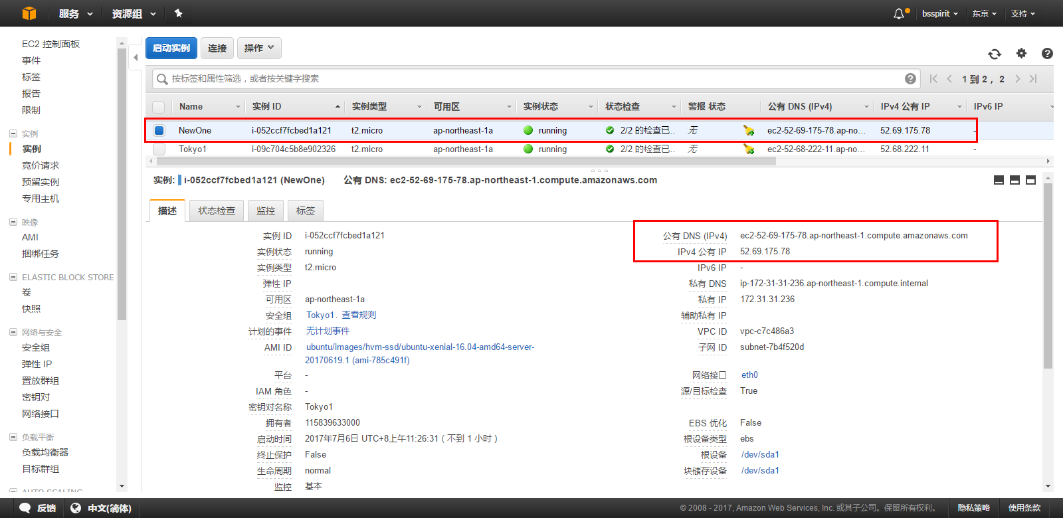Switch to the 监控 monitoring tab
The width and height of the screenshot is (1063, 518).
coord(266,211)
